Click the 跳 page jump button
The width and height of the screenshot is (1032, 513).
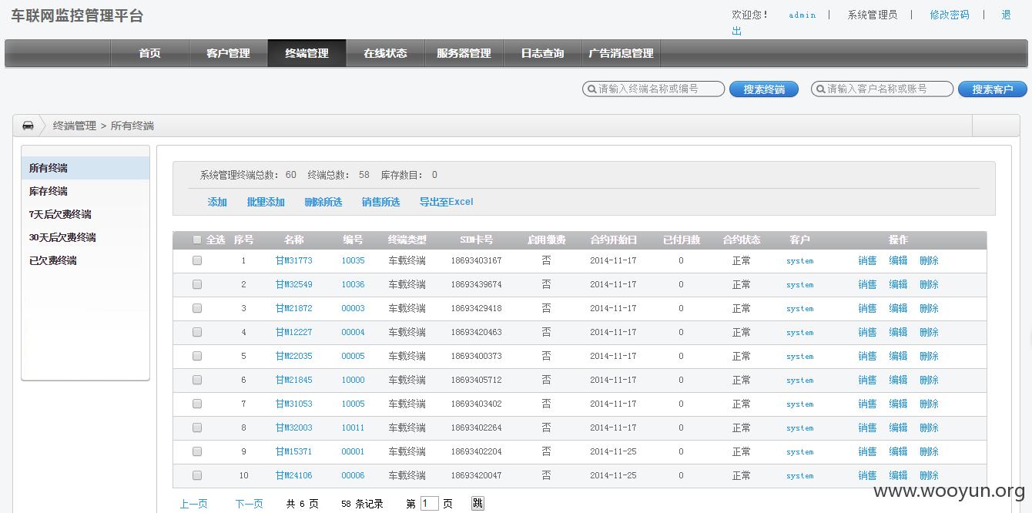[477, 504]
